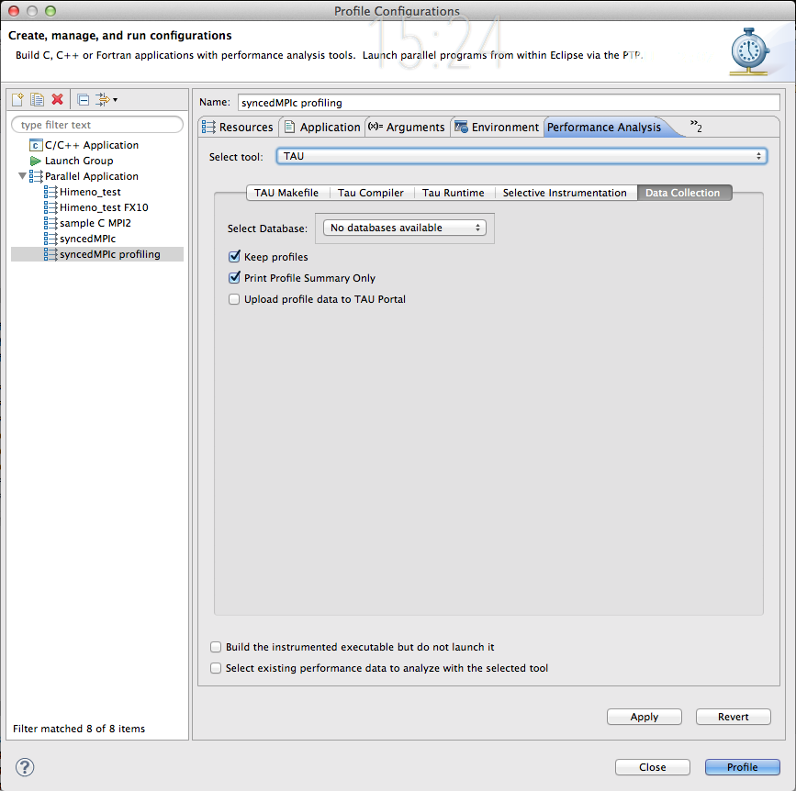Open the Select Database dropdown
The width and height of the screenshot is (796, 791).
point(405,228)
